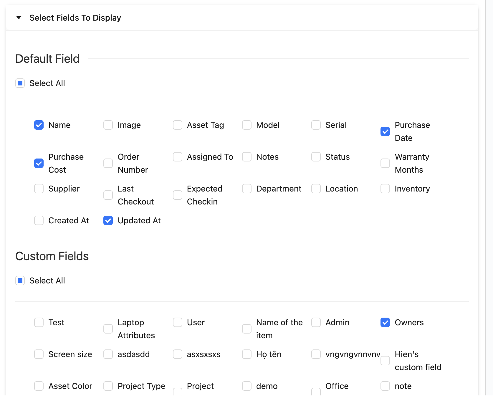Uncheck the Name field checkbox
The height and width of the screenshot is (396, 493).
coord(39,125)
